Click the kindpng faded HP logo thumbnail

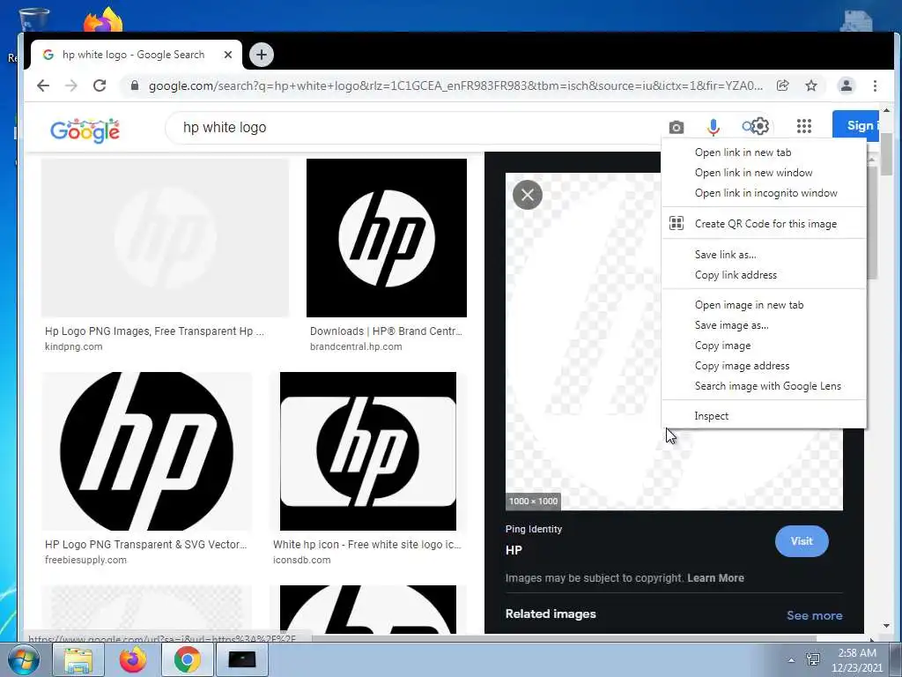click(x=165, y=238)
